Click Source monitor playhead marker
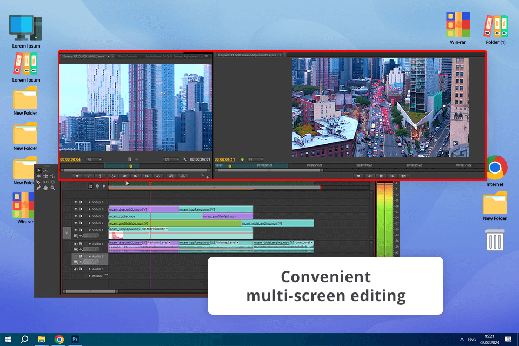519x346 pixels. pos(131,166)
